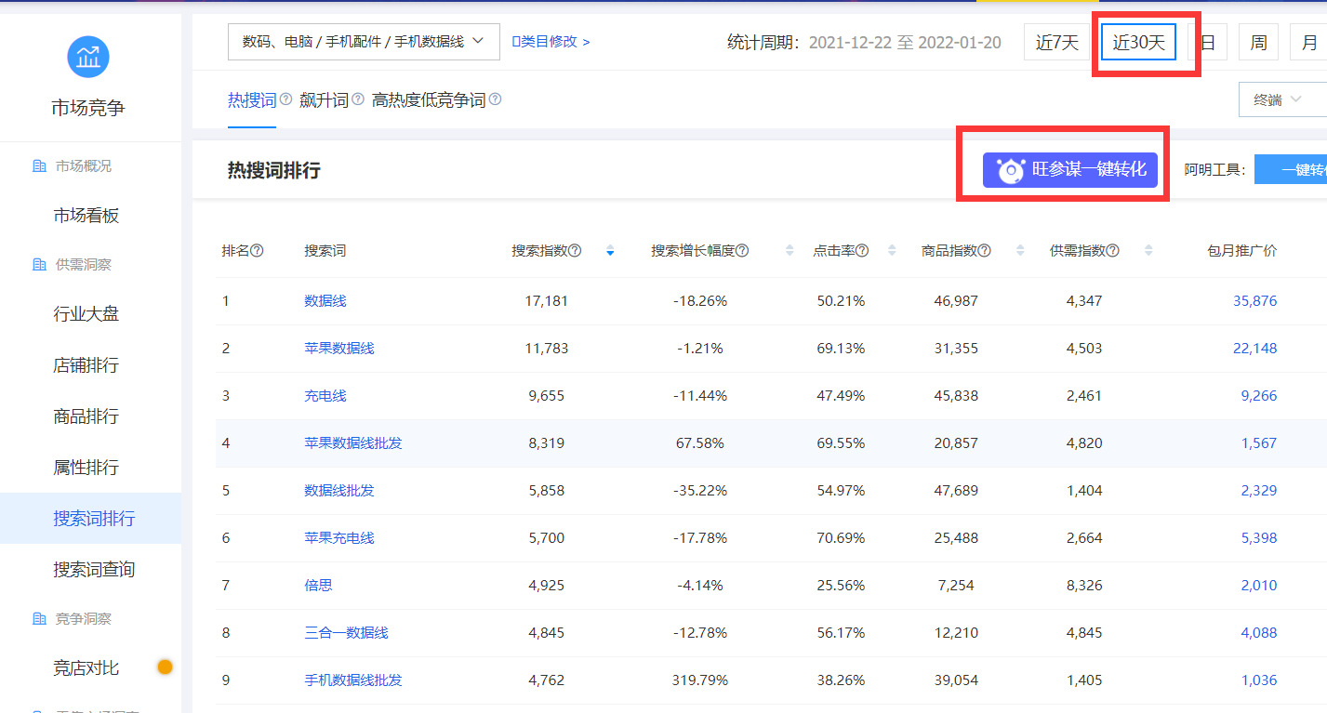
Task: Open the 终端 dropdown
Action: [1282, 99]
